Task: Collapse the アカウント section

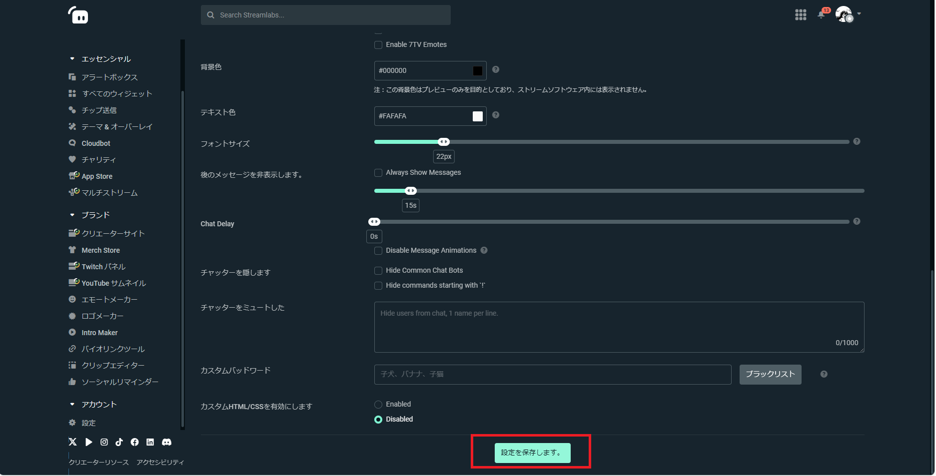Action: click(x=72, y=404)
